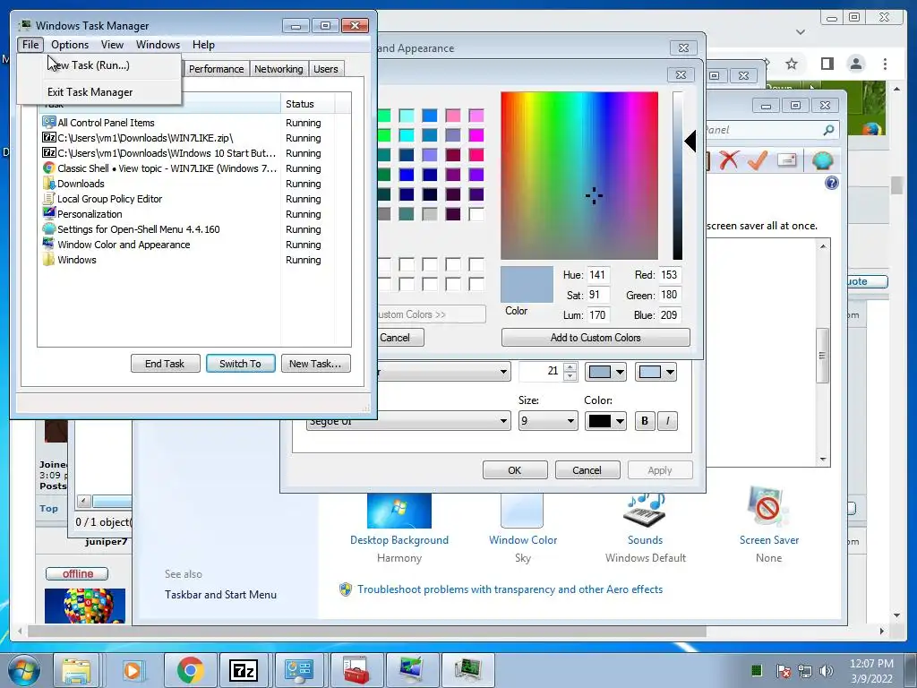Click the solid Color preview box
This screenshot has height=688, width=917.
(527, 284)
